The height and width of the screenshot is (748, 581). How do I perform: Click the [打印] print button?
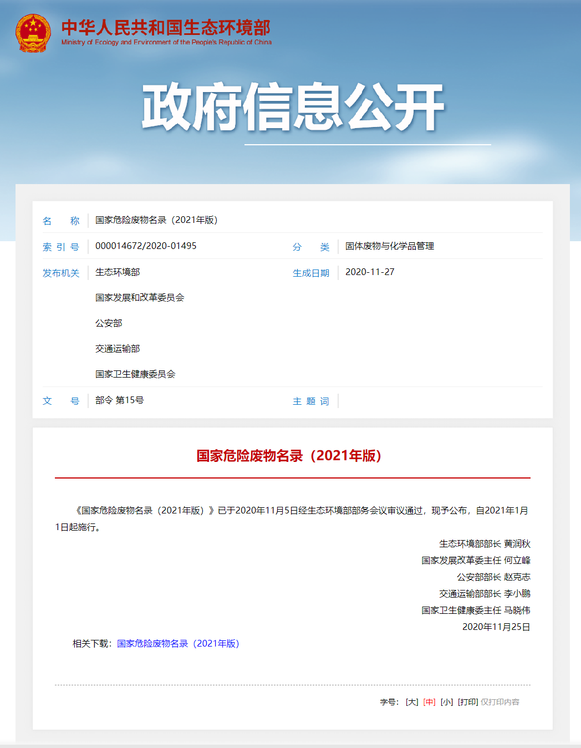[x=468, y=702]
